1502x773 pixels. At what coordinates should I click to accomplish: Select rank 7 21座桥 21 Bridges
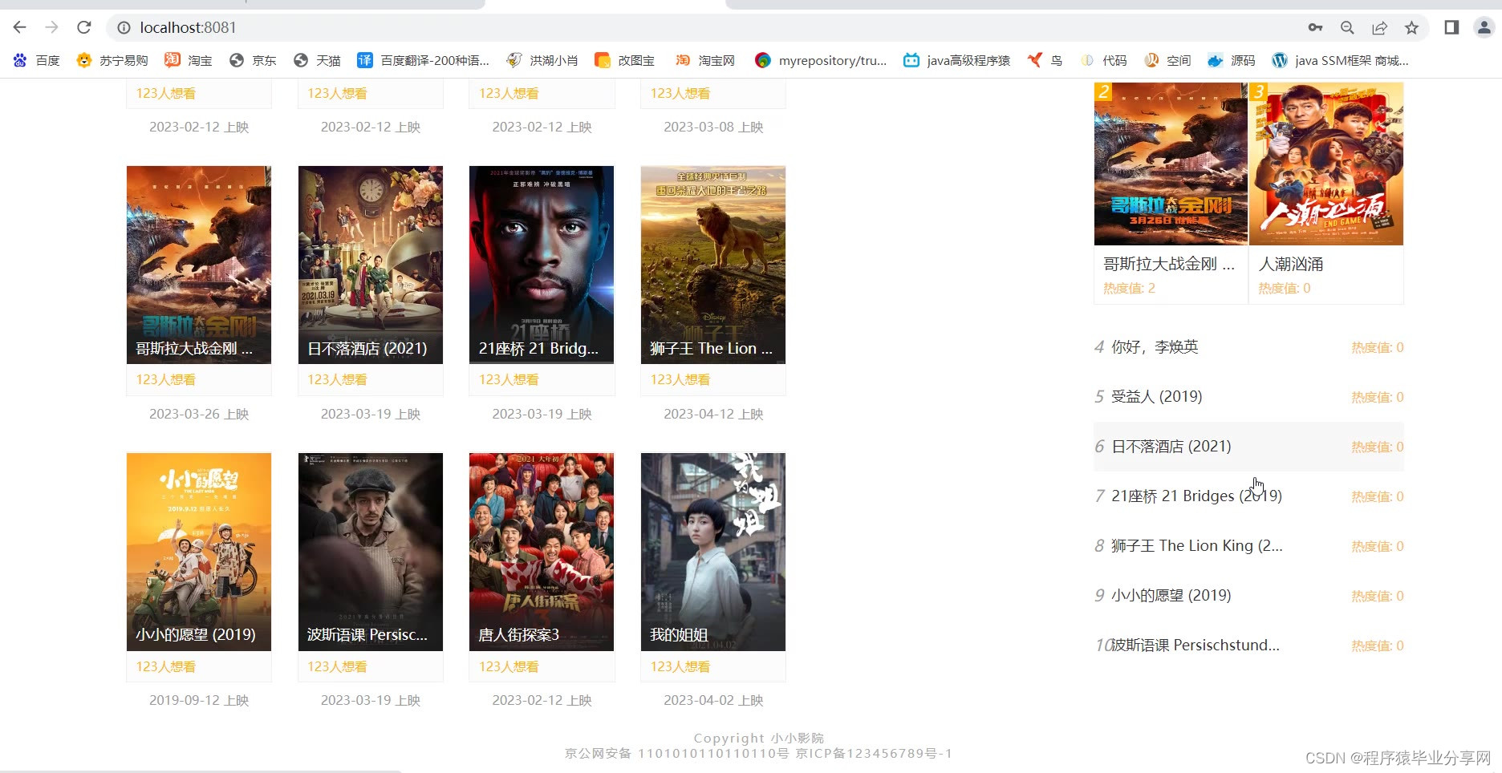click(x=1249, y=496)
